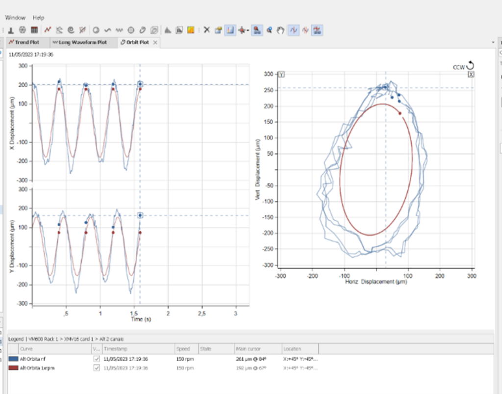This screenshot has height=394, width=502.
Task: Click the State column header
Action: (216, 349)
